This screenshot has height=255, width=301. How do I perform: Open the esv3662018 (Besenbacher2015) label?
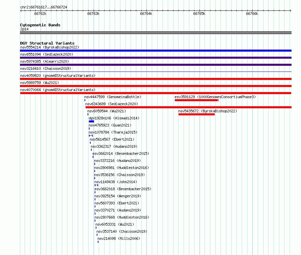click(123, 189)
